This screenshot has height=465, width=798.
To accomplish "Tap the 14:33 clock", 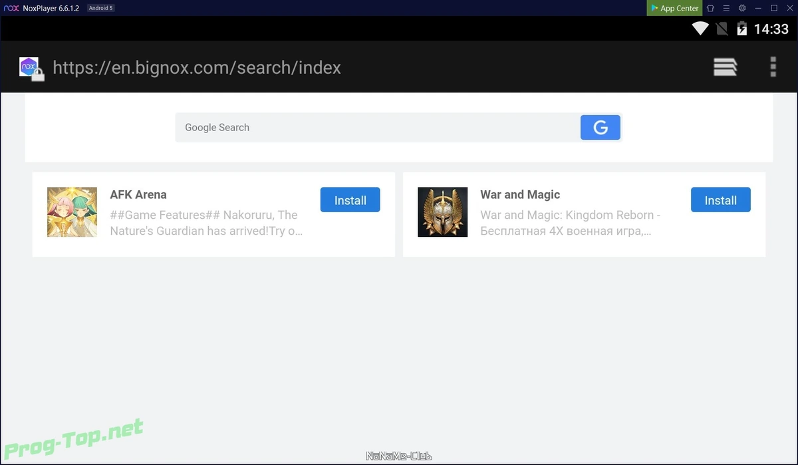I will coord(771,29).
